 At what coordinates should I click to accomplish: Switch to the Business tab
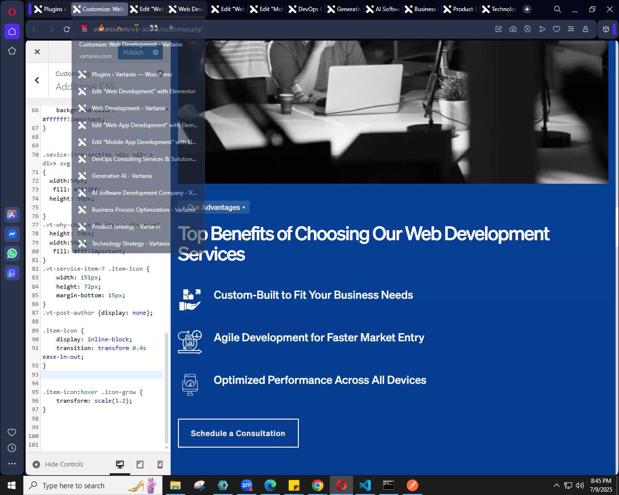click(422, 9)
